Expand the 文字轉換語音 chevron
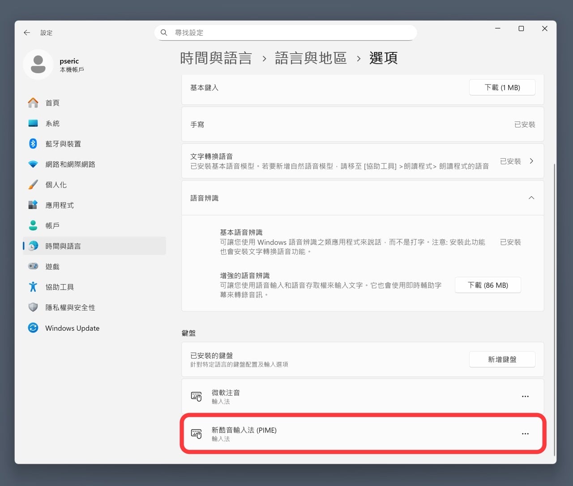Image resolution: width=573 pixels, height=486 pixels. pos(531,161)
